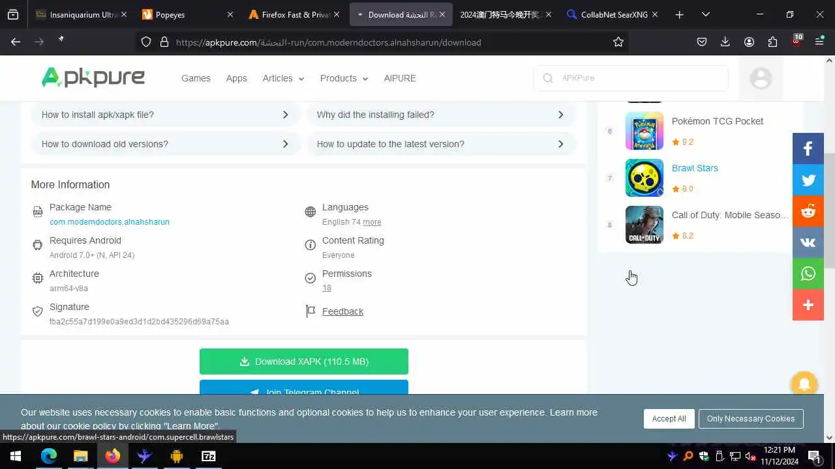This screenshot has height=469, width=835.
Task: Open the Windows Start menu
Action: coord(16,456)
